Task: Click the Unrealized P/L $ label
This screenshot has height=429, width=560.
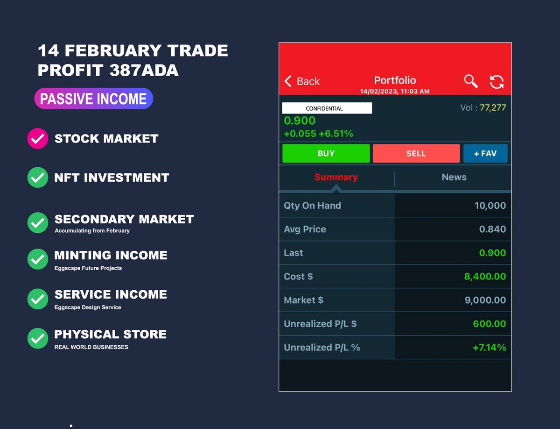Action: (x=320, y=324)
